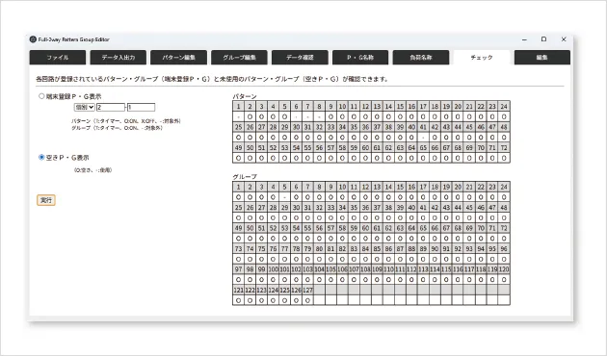Screen dimensions: 607x356
Task: Select the 空きP・G表示 radio button
Action: 41,157
